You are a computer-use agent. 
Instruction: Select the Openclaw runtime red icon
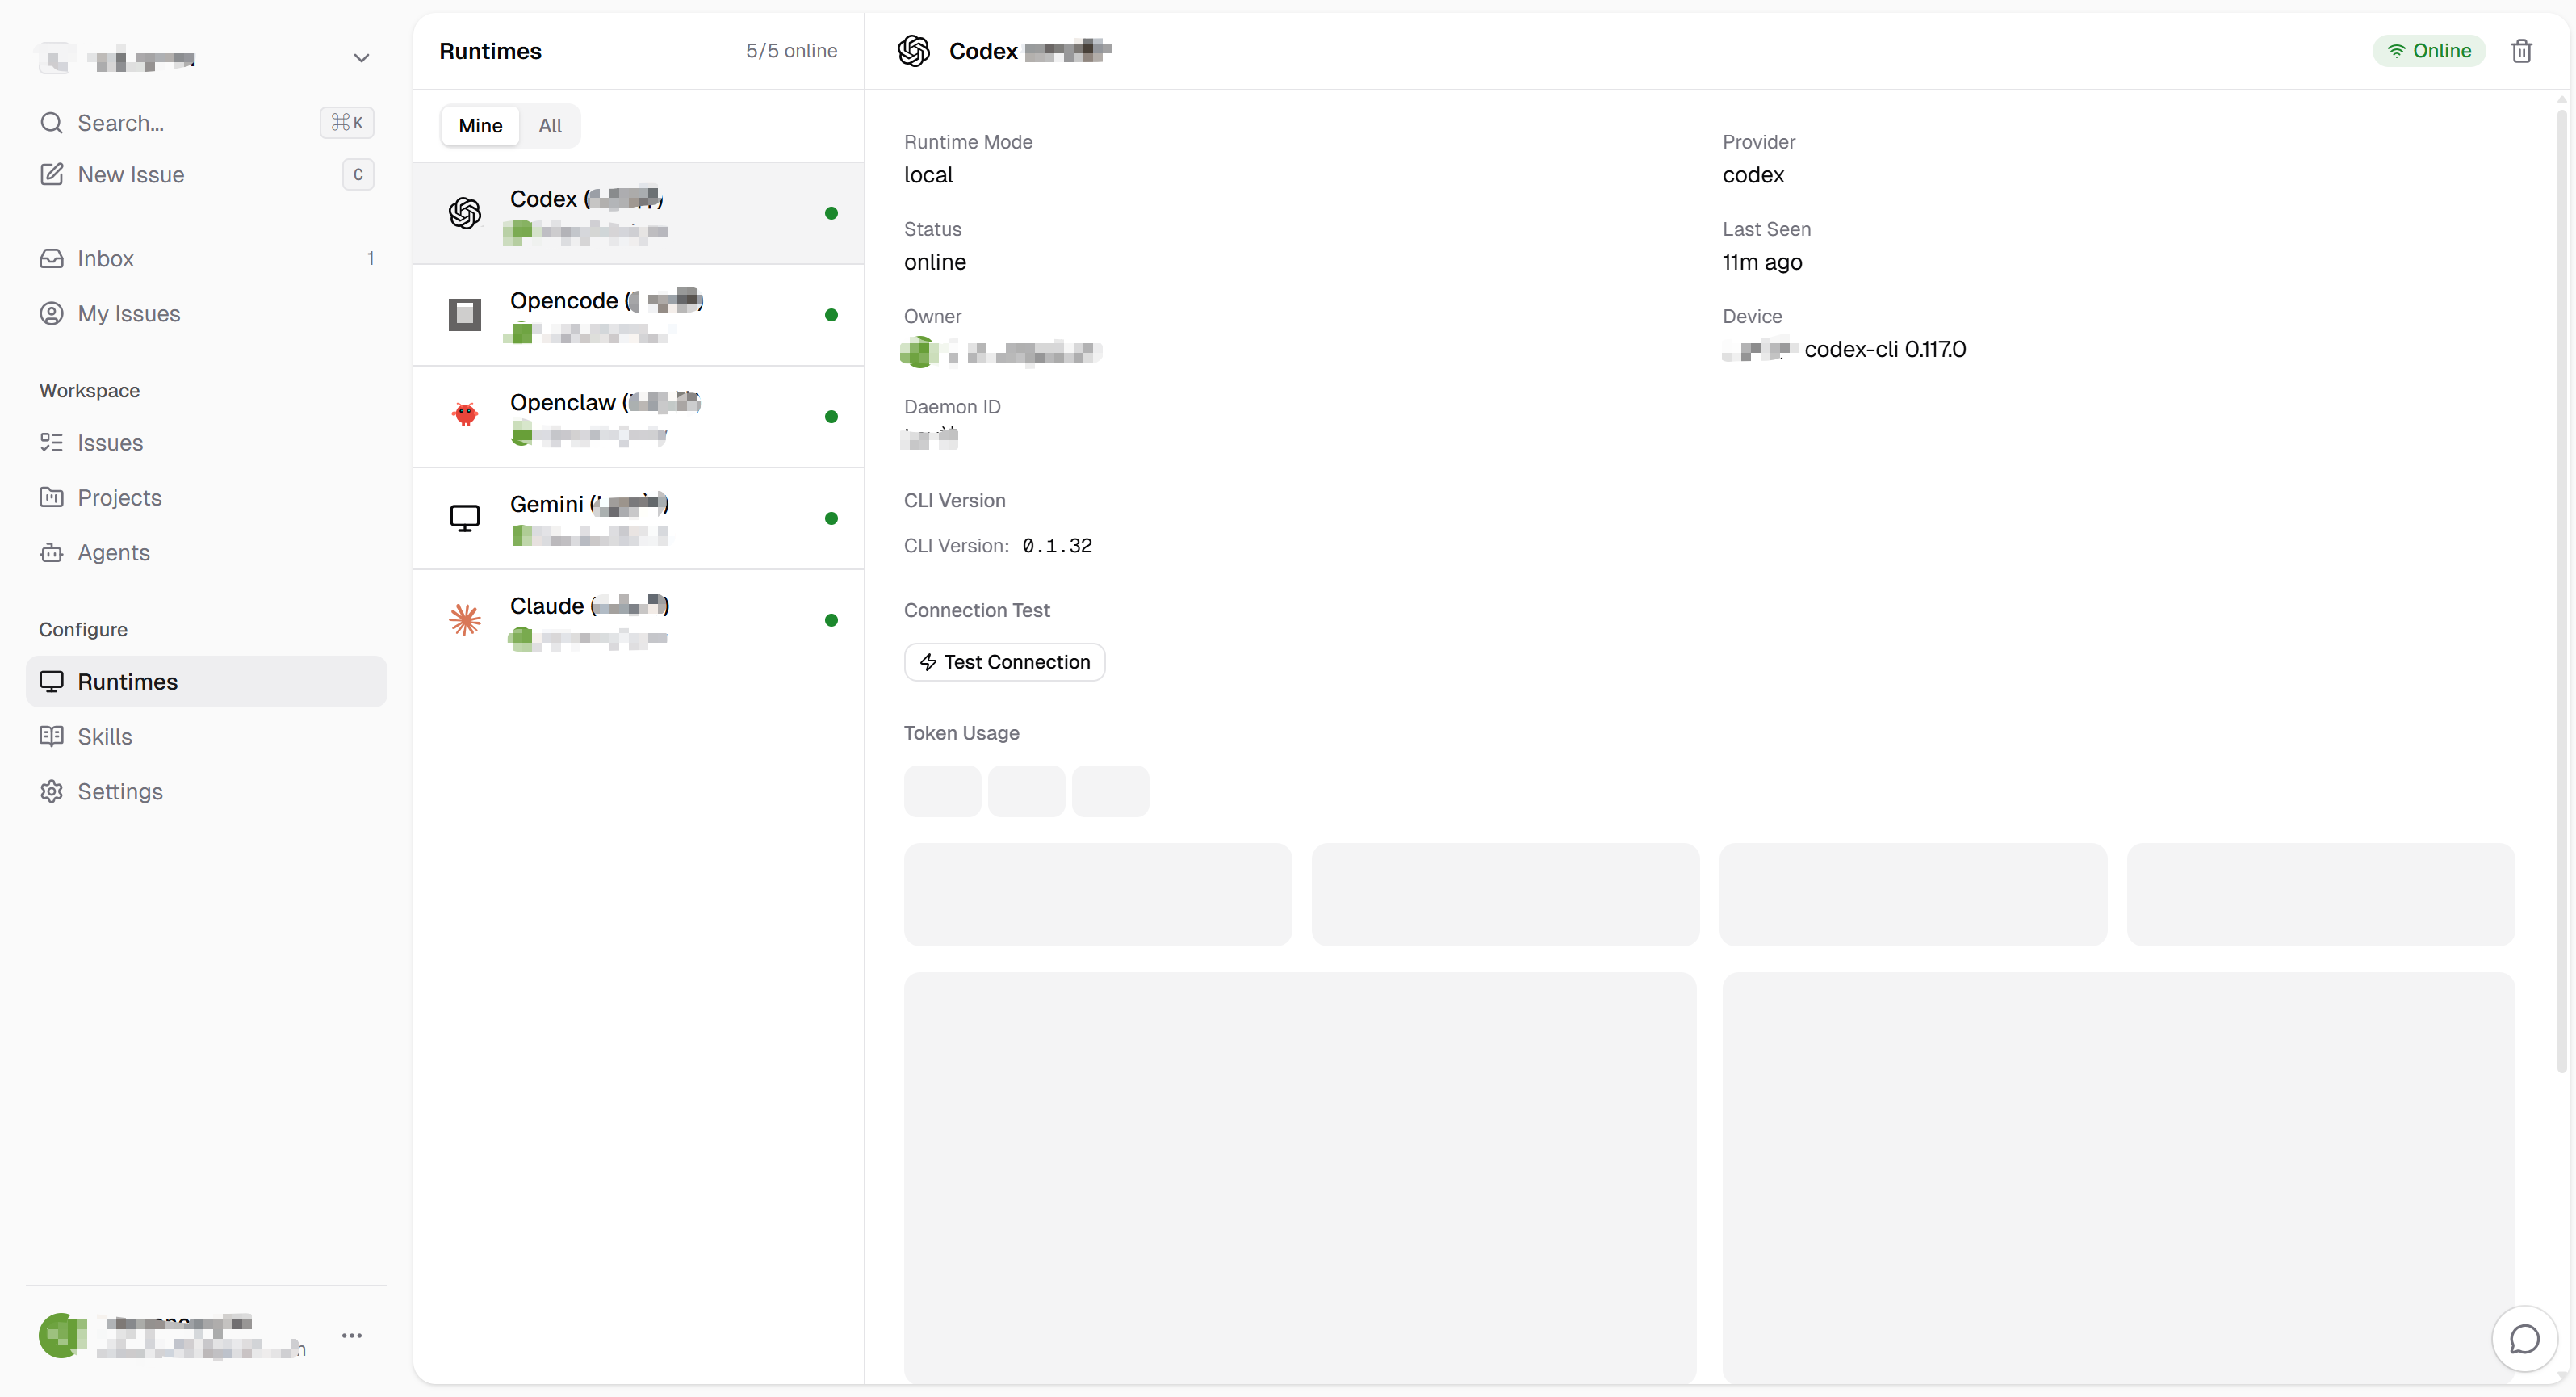[x=465, y=415]
